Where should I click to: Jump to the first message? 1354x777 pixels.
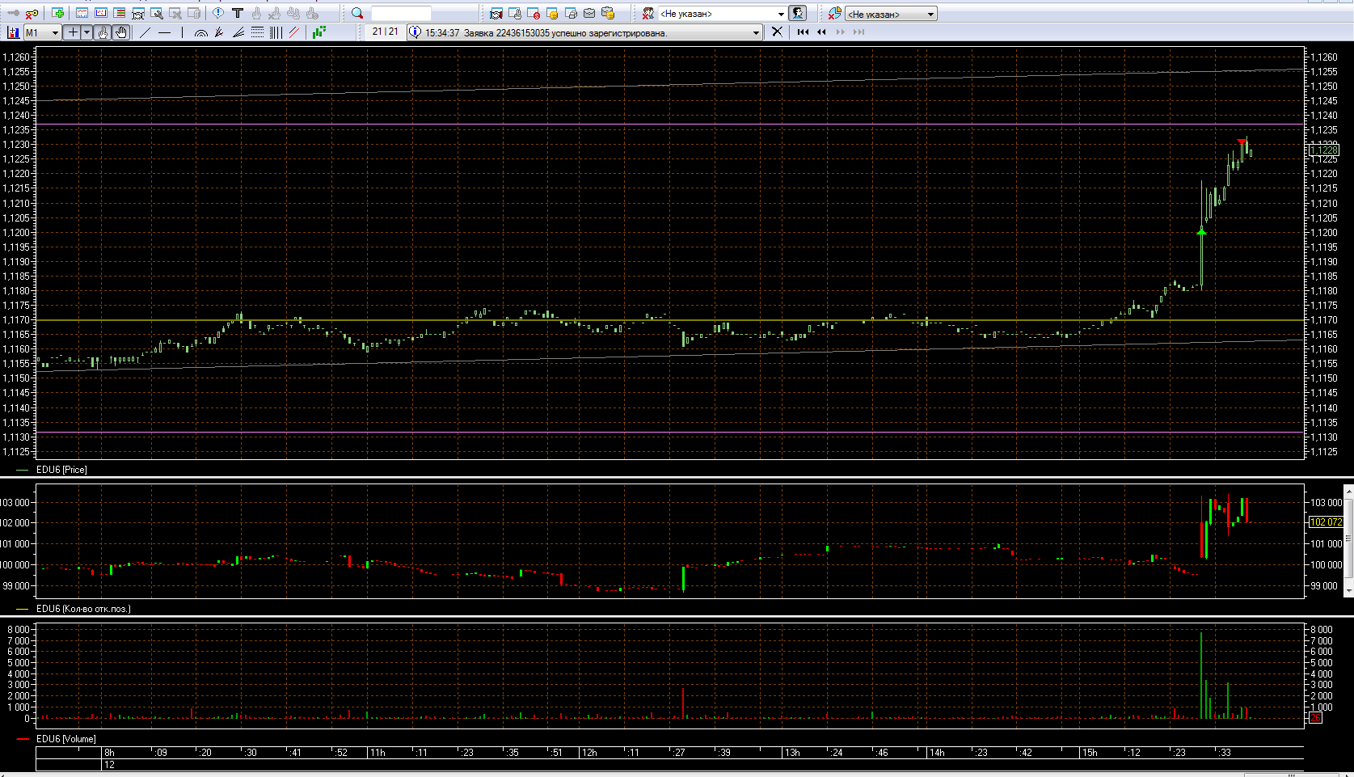click(803, 32)
